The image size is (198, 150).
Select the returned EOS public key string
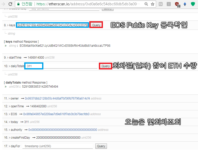65,46
